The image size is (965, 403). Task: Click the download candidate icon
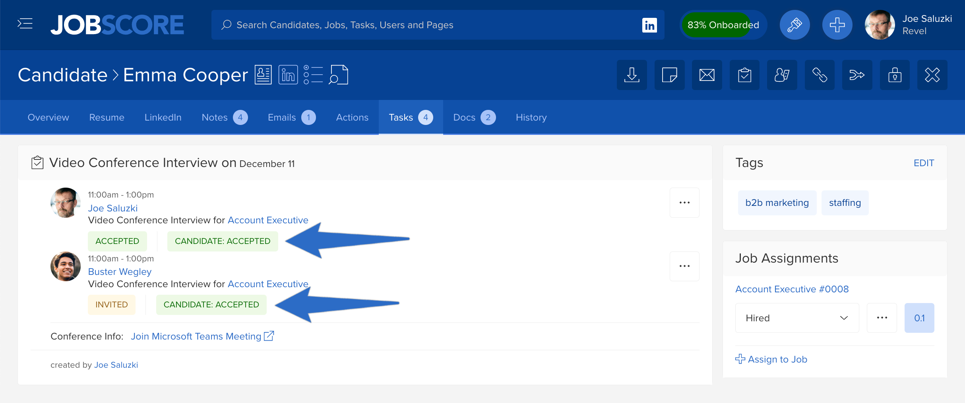(632, 75)
